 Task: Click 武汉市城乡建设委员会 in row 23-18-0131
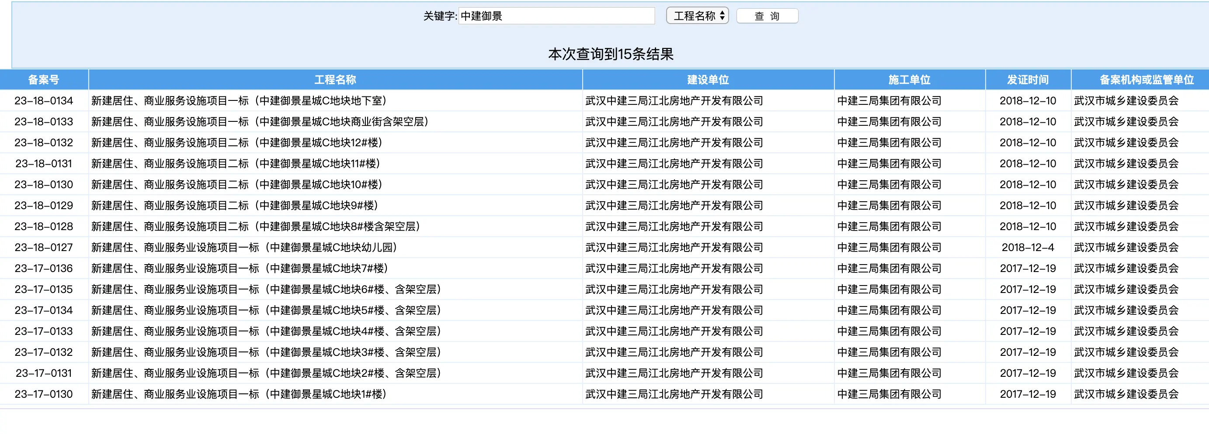click(1126, 164)
